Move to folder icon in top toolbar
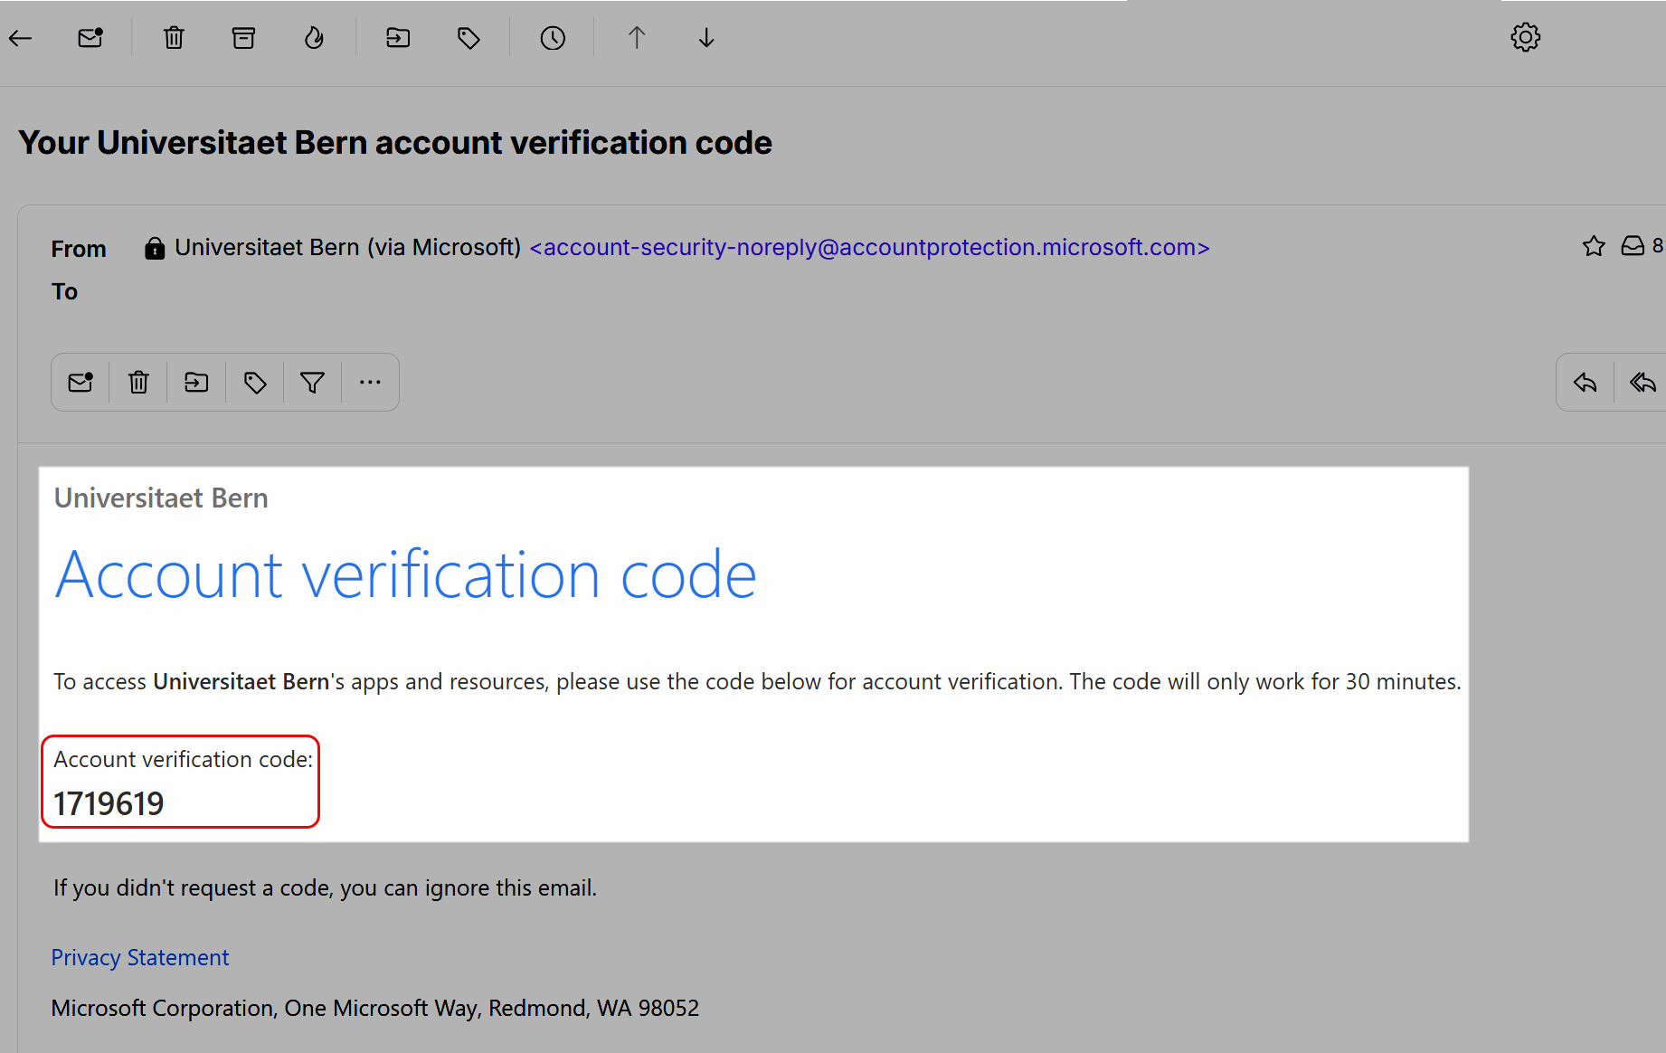Viewport: 1666px width, 1053px height. [x=398, y=38]
